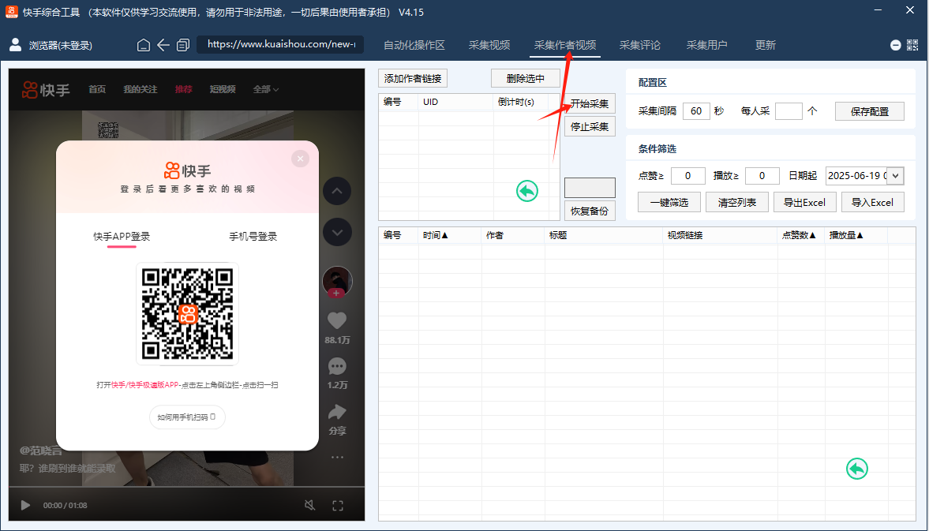The image size is (929, 531).
Task: Click the app logo in title bar
Action: [x=11, y=12]
